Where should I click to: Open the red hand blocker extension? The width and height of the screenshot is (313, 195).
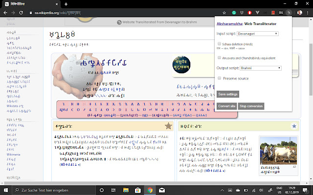click(249, 13)
